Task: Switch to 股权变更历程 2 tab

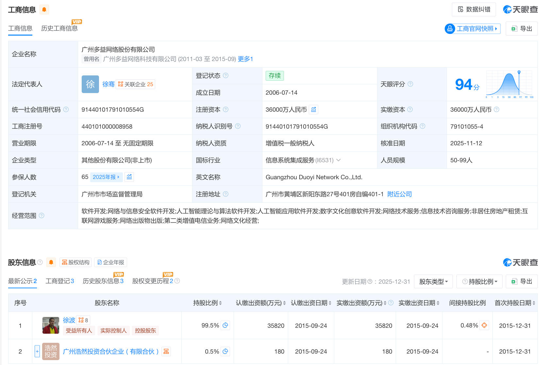Action: click(153, 281)
